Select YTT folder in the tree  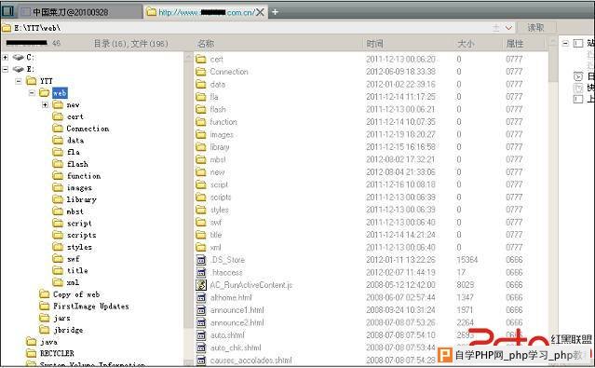pyautogui.click(x=47, y=81)
